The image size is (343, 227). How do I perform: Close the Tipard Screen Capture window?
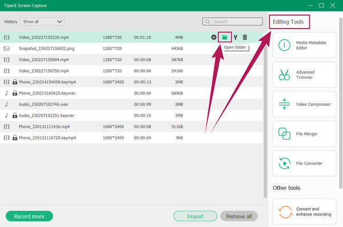[x=333, y=6]
